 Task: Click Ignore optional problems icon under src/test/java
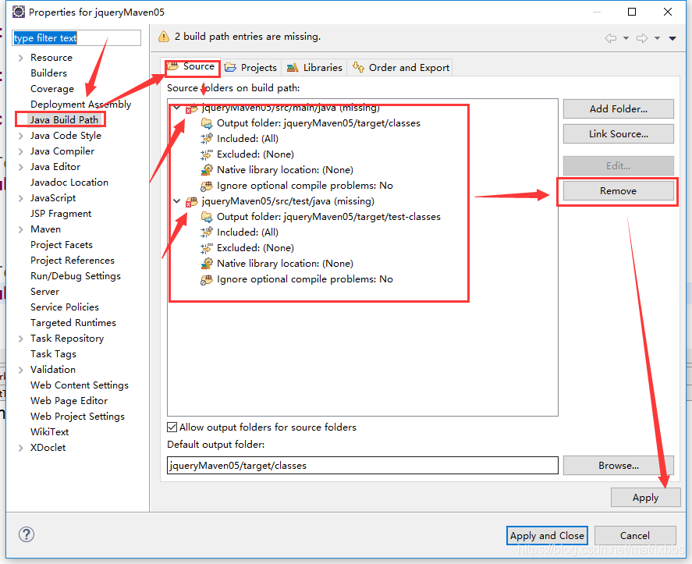(207, 279)
